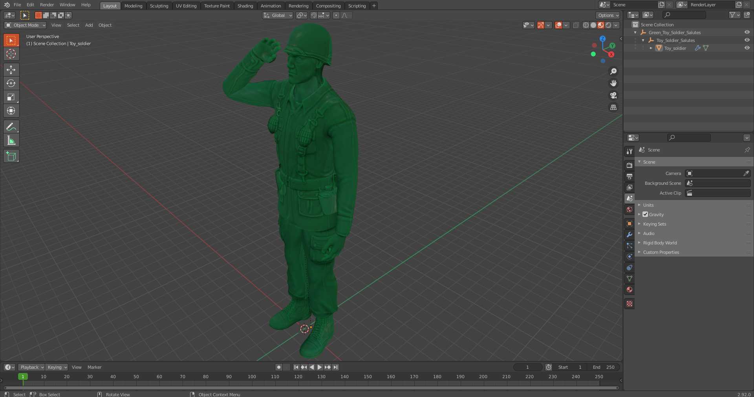The height and width of the screenshot is (397, 754).
Task: Open the Modifier properties wrench tab
Action: tap(630, 235)
